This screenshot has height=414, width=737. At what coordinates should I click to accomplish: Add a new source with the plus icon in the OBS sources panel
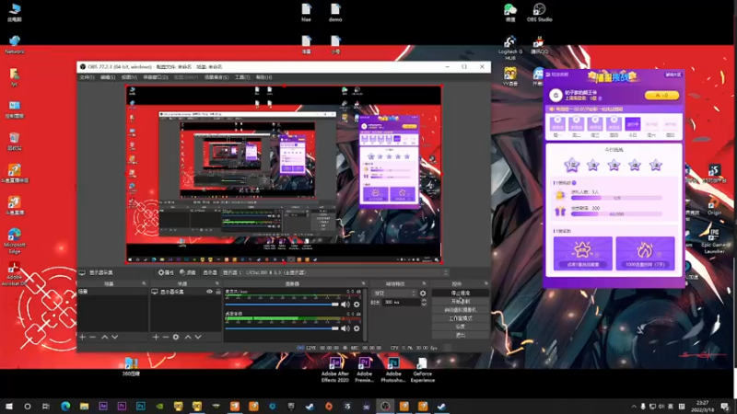(156, 337)
